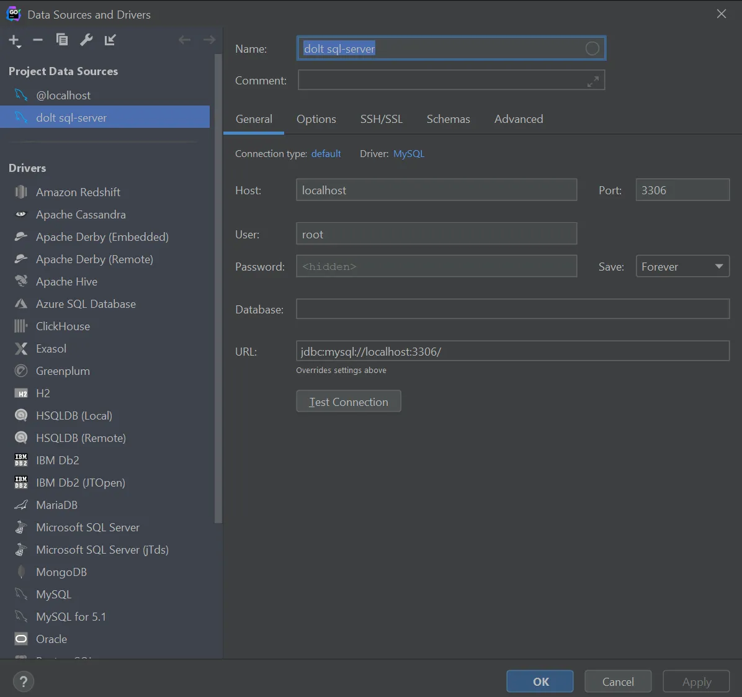
Task: Duplicate the selected data source
Action: (x=61, y=40)
